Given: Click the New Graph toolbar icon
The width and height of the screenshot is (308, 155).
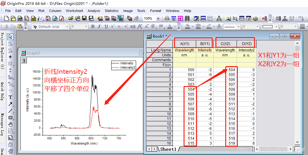Looking at the screenshot, I should point(27,18).
